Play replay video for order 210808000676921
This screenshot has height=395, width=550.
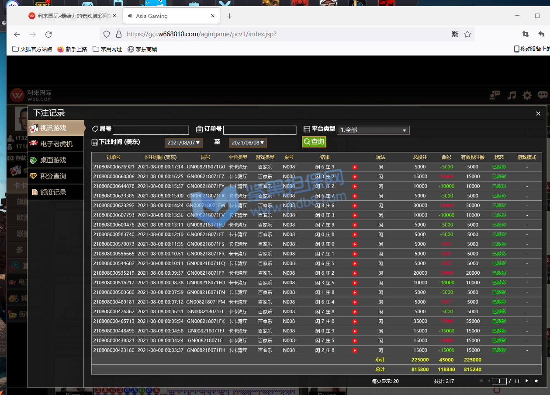click(x=355, y=167)
